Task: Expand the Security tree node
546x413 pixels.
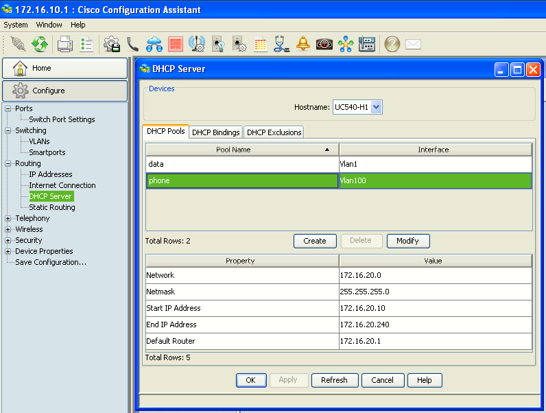Action: [x=8, y=241]
